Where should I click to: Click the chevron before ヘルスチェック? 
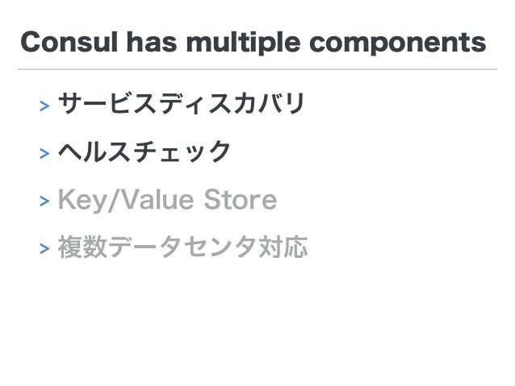point(44,153)
